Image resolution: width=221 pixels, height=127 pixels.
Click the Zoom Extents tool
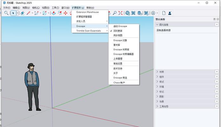(x=121, y=13)
